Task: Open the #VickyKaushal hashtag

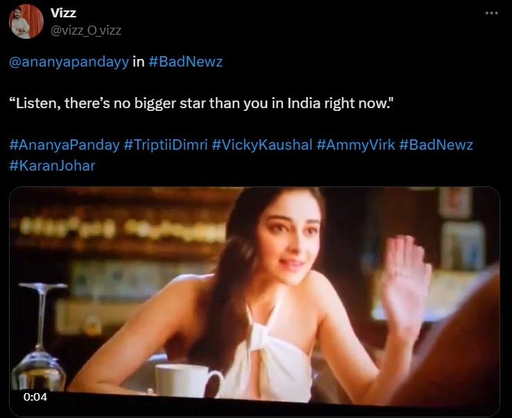Action: tap(262, 145)
